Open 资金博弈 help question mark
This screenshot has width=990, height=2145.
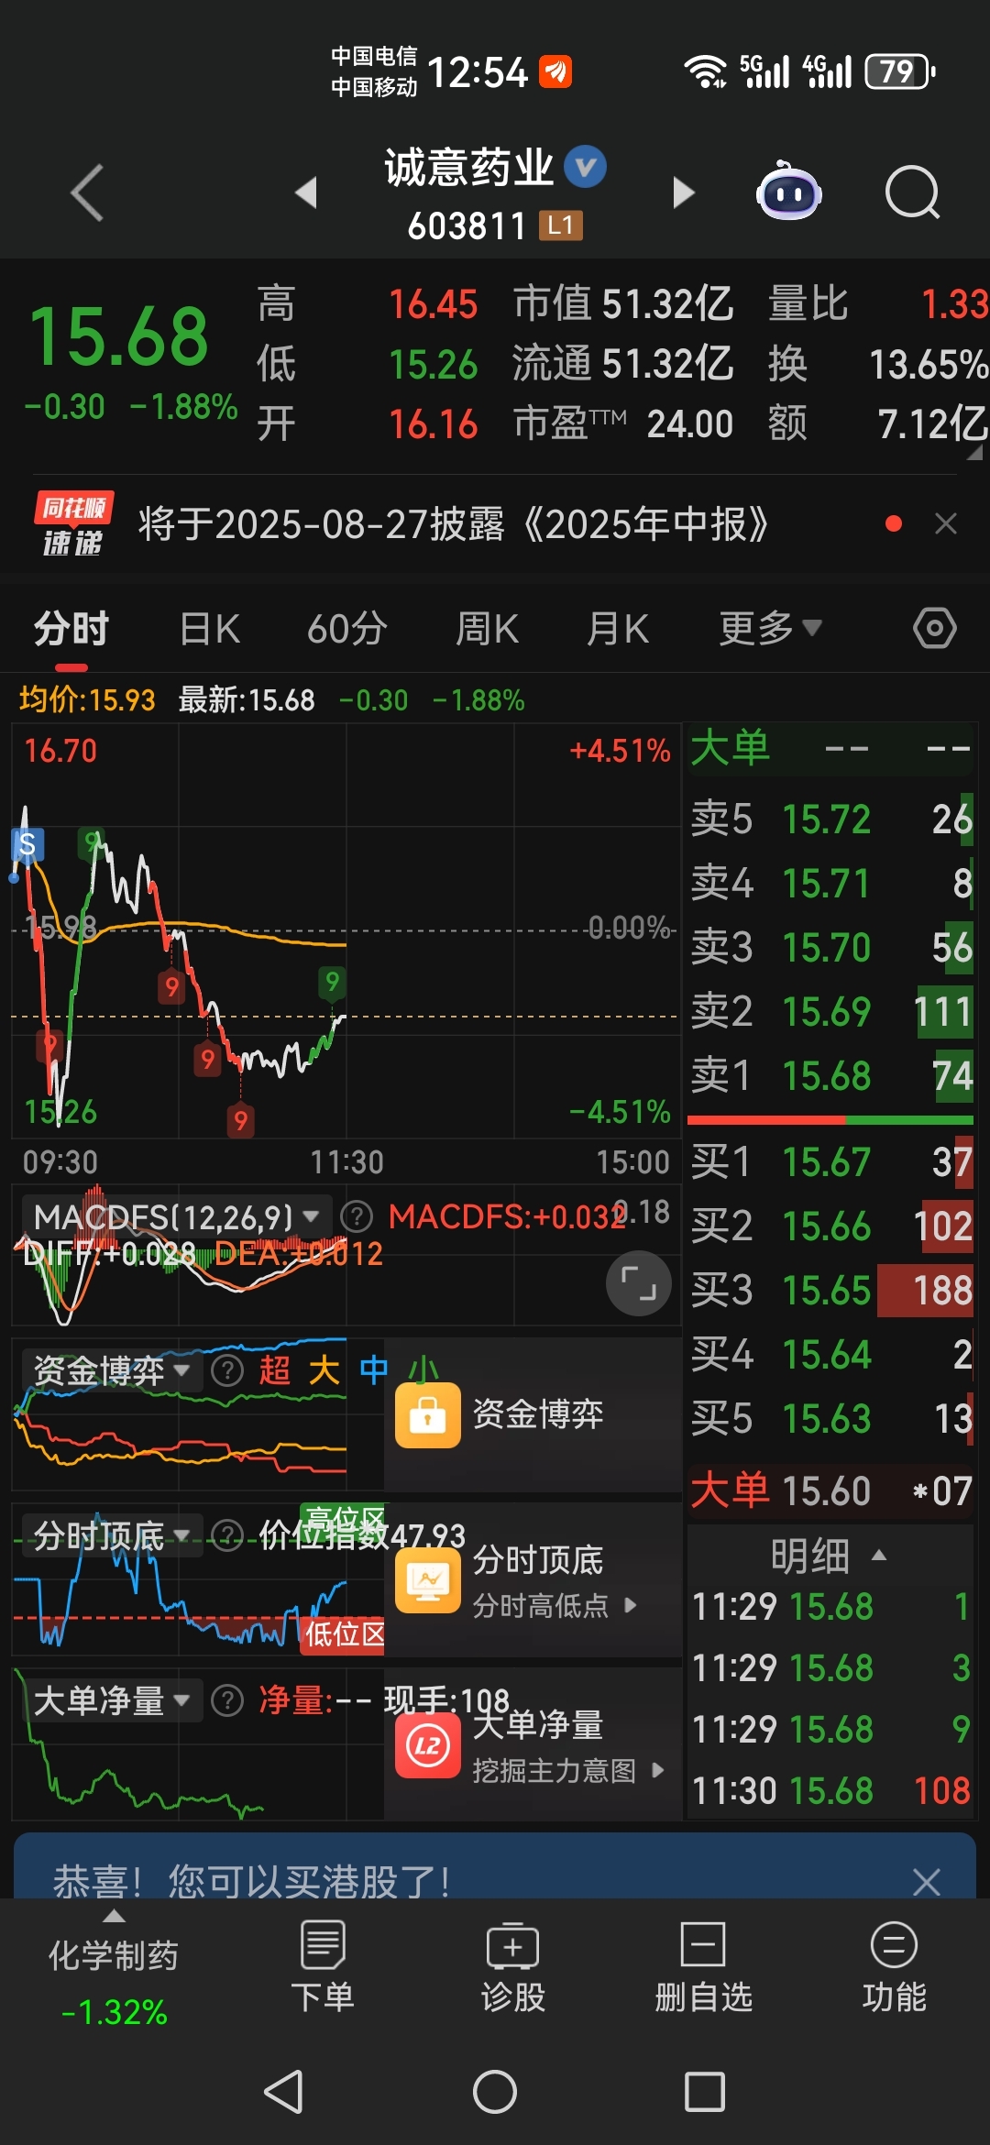tap(226, 1370)
